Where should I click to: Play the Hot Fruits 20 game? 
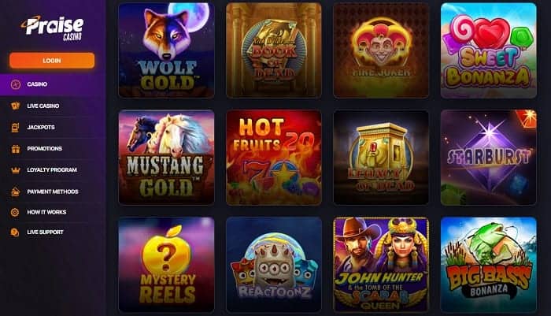(x=274, y=158)
